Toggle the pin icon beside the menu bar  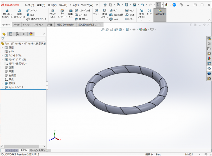tap(97, 5)
